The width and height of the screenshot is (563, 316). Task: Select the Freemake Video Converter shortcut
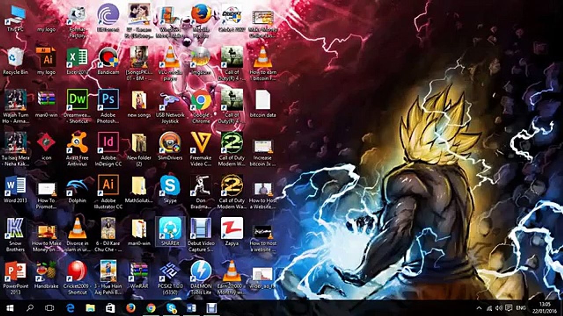[201, 149]
